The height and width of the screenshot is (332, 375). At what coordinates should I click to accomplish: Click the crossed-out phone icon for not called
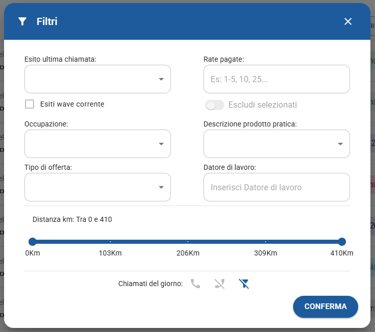pyautogui.click(x=220, y=284)
